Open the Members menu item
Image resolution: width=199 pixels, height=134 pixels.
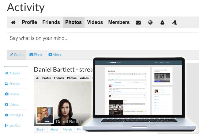pos(119,22)
